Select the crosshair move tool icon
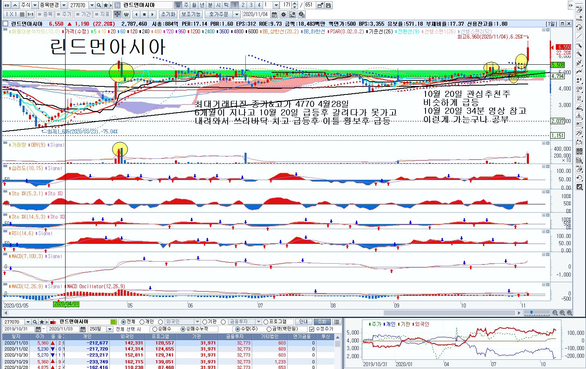 coord(117,14)
